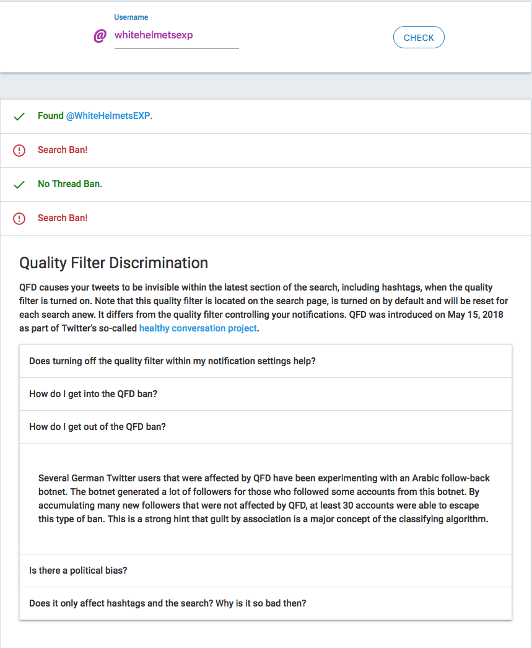Screen dimensions: 532x648
Task: Expand How do I get into QFD ban
Action: (x=266, y=394)
